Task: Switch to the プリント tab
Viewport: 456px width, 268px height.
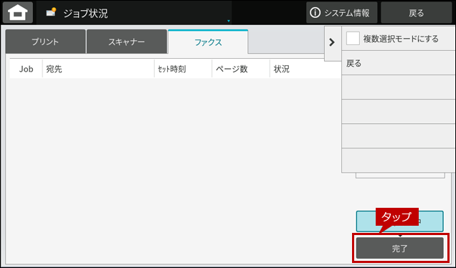Action: coord(45,42)
